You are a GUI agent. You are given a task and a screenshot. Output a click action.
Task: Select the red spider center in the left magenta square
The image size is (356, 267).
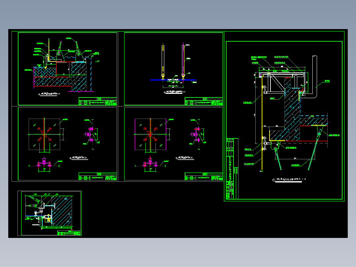pyautogui.click(x=44, y=134)
